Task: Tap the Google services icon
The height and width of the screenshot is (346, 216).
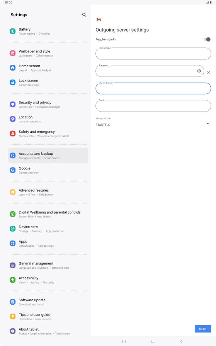Action: (13, 170)
